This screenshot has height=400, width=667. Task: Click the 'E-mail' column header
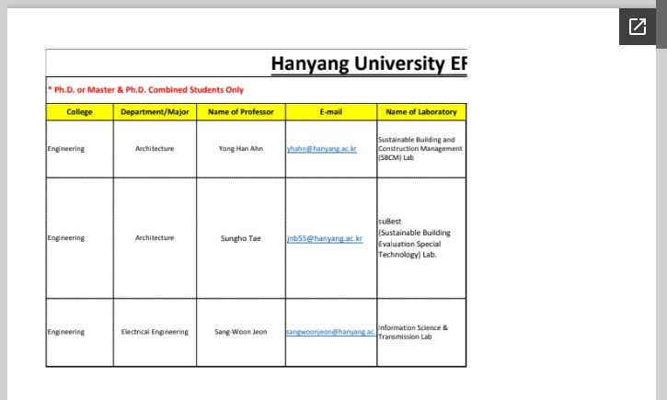tap(331, 112)
